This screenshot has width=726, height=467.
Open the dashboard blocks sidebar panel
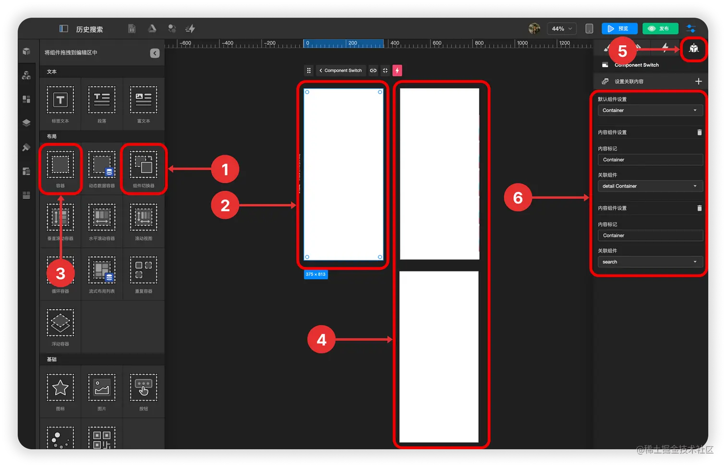click(x=26, y=99)
